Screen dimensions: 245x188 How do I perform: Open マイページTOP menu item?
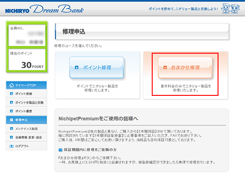click(x=27, y=85)
